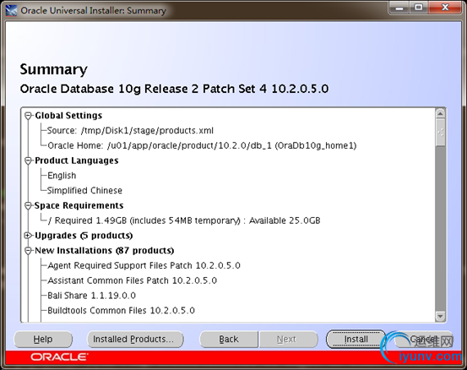Click the Install button
This screenshot has height=370, width=467.
[356, 339]
